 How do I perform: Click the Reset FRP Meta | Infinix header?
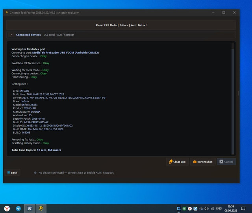pos(121,25)
